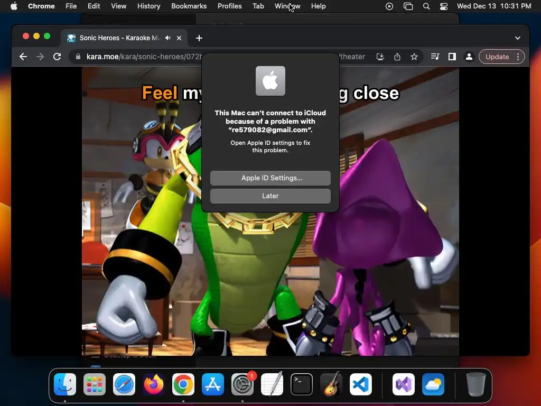
Task: Select the Sonic Heroes - Karaoke tab
Action: (119, 38)
